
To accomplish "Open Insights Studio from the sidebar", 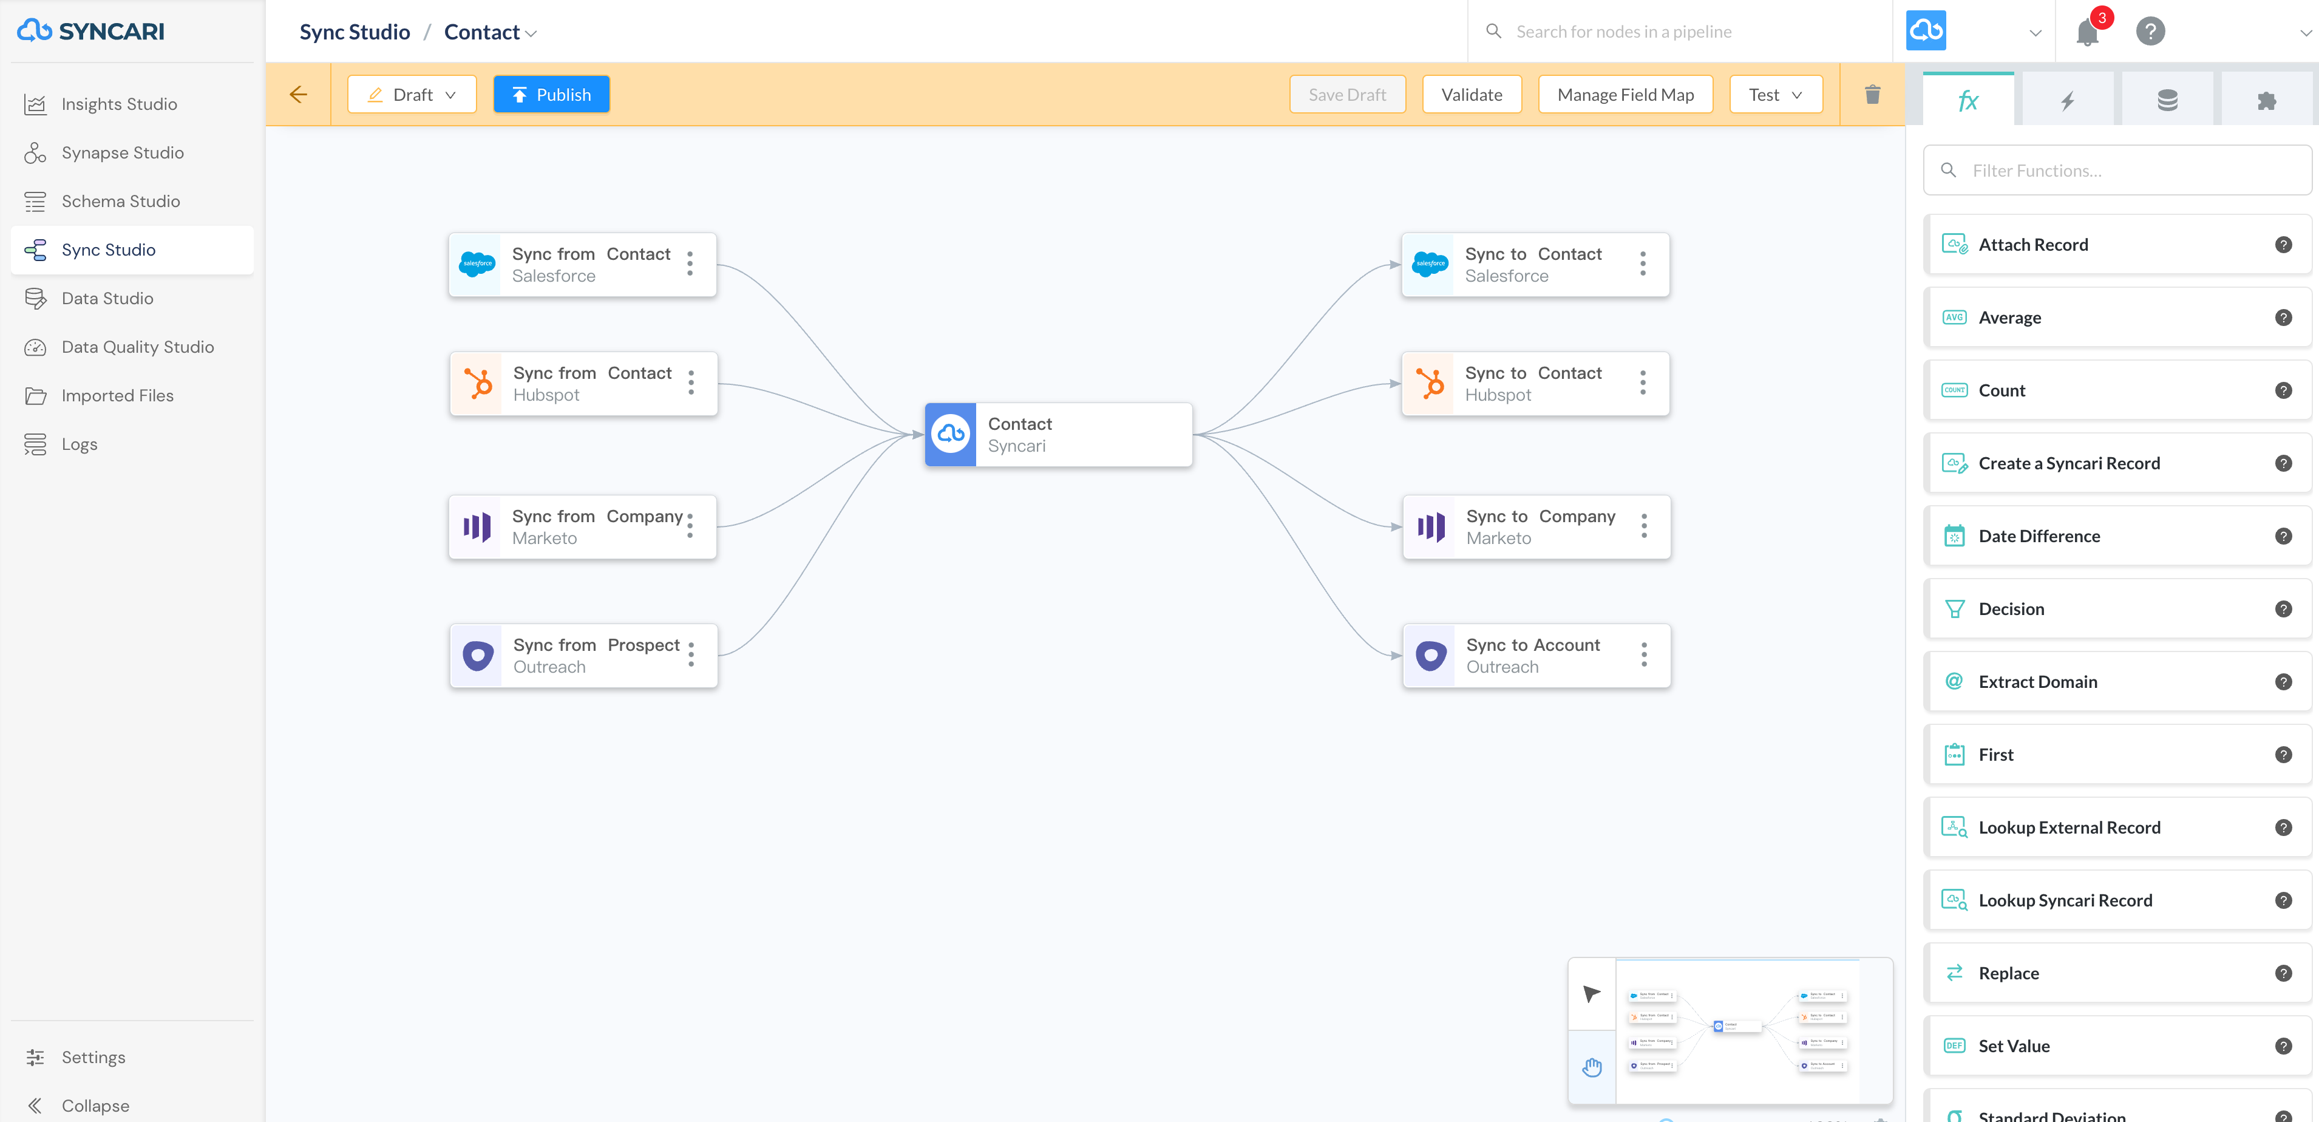I will [132, 104].
